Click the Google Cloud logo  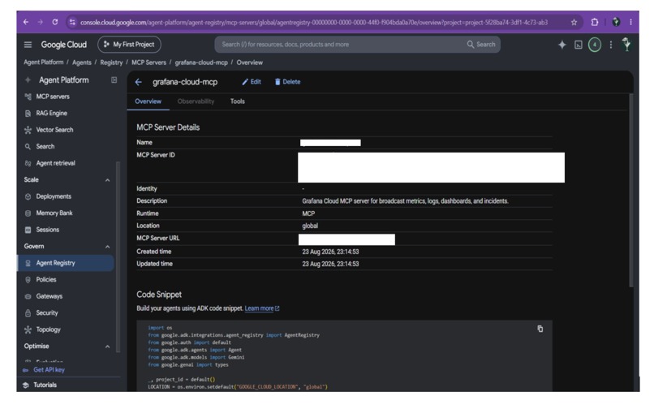[64, 45]
